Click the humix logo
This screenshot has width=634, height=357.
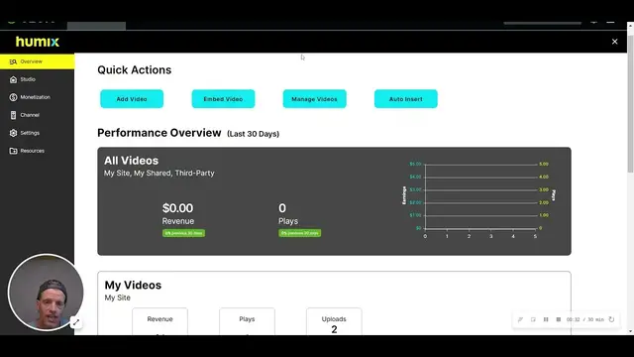pos(38,42)
